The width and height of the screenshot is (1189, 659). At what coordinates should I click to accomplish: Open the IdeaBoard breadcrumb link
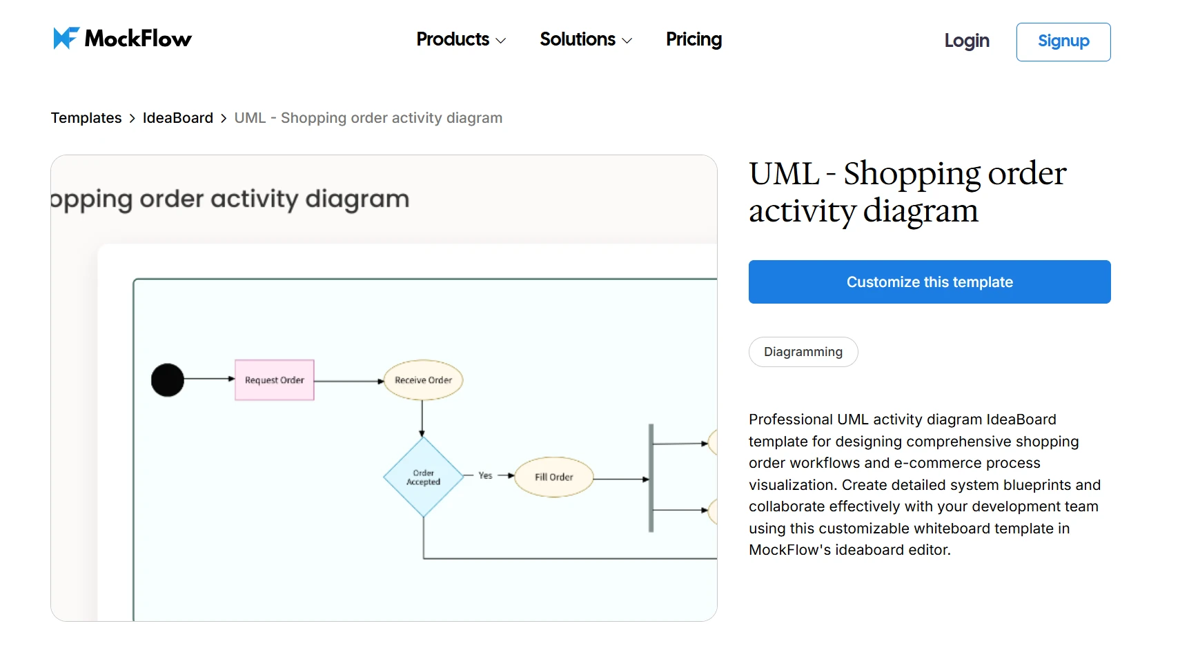point(177,117)
